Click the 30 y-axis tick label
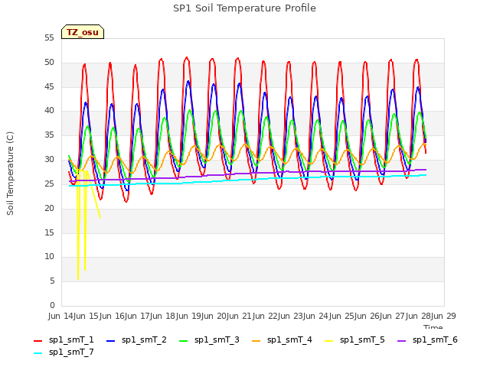The width and height of the screenshot is (490, 367). click(49, 160)
